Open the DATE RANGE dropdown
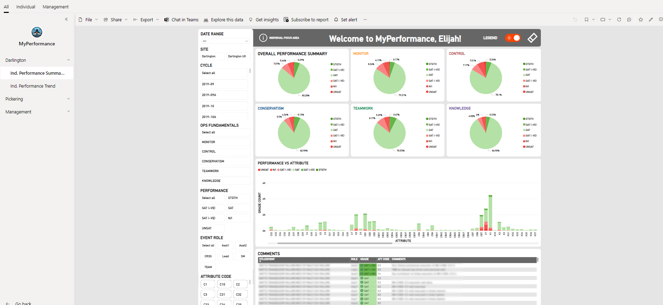The width and height of the screenshot is (663, 305). [x=225, y=41]
